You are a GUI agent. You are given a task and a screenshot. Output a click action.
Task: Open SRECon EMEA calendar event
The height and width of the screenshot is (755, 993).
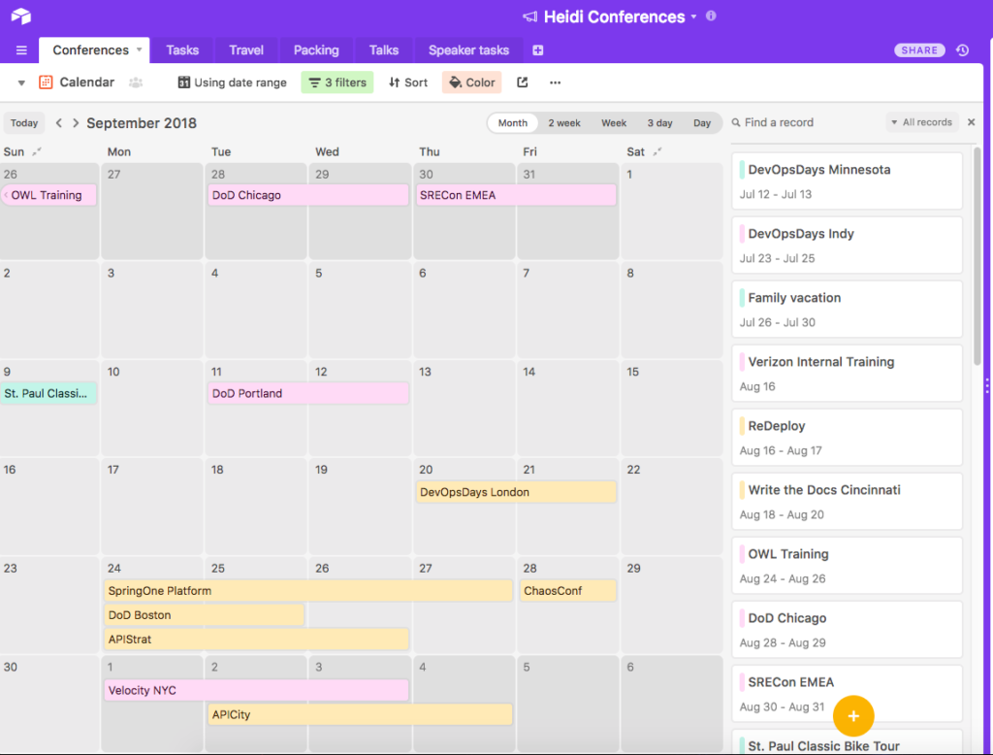(516, 195)
